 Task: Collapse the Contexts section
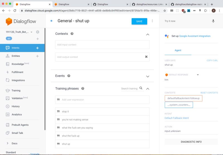tap(148, 35)
